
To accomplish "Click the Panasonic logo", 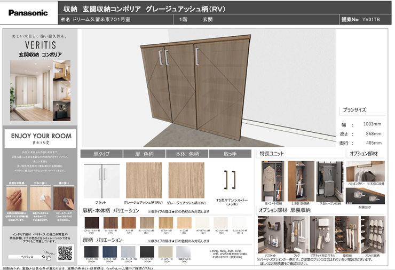I will [x=28, y=13].
